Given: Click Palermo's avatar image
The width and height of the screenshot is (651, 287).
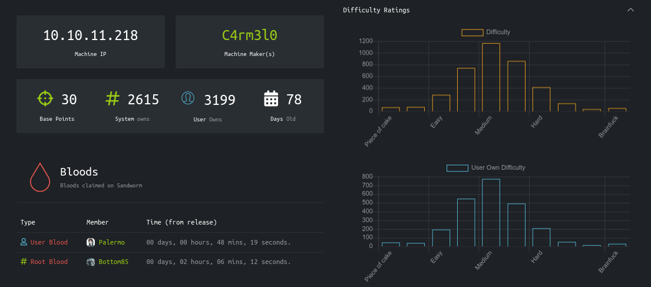Looking at the screenshot, I should [91, 242].
